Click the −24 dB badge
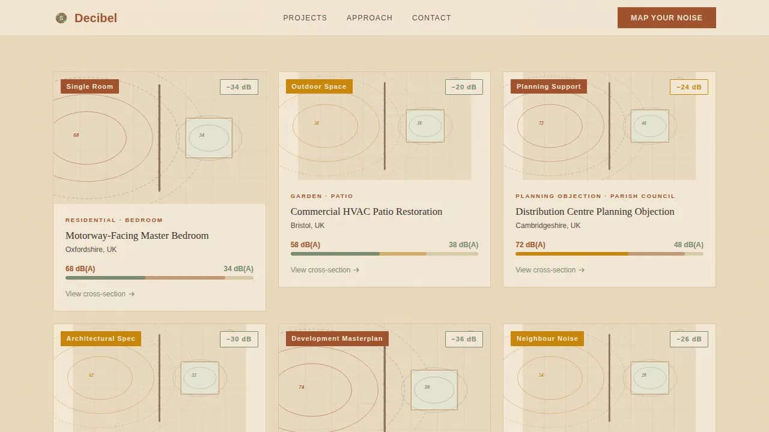This screenshot has width=769, height=432. (689, 87)
